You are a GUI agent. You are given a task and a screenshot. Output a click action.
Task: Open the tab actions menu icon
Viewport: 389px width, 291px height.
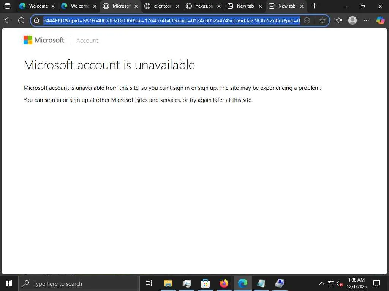[8, 6]
